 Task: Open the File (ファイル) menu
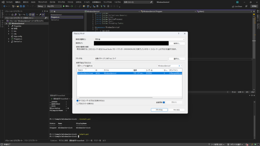click(9, 2)
